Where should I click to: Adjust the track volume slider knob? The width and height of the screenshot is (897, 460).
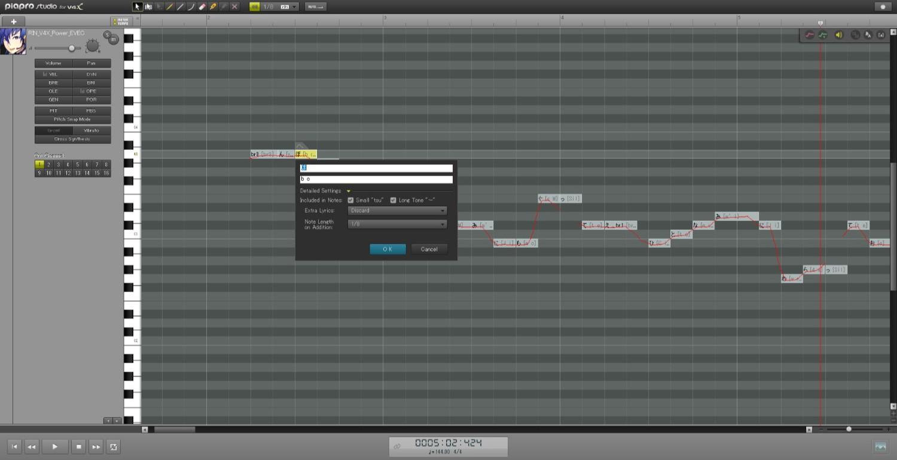72,48
